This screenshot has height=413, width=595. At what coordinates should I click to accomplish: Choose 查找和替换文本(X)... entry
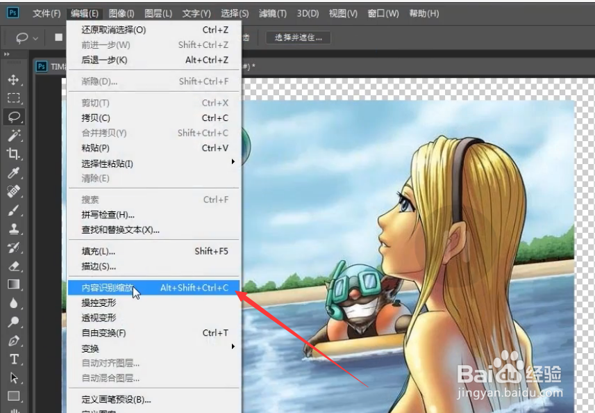pos(154,230)
